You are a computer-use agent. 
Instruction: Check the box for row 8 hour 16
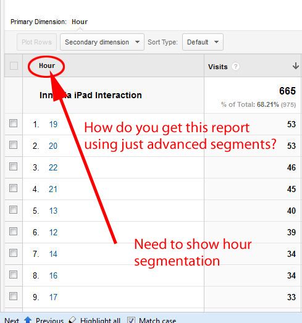[x=13, y=275]
